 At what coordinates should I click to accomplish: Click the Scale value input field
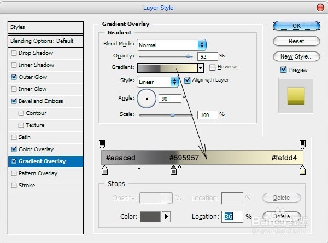(208, 115)
